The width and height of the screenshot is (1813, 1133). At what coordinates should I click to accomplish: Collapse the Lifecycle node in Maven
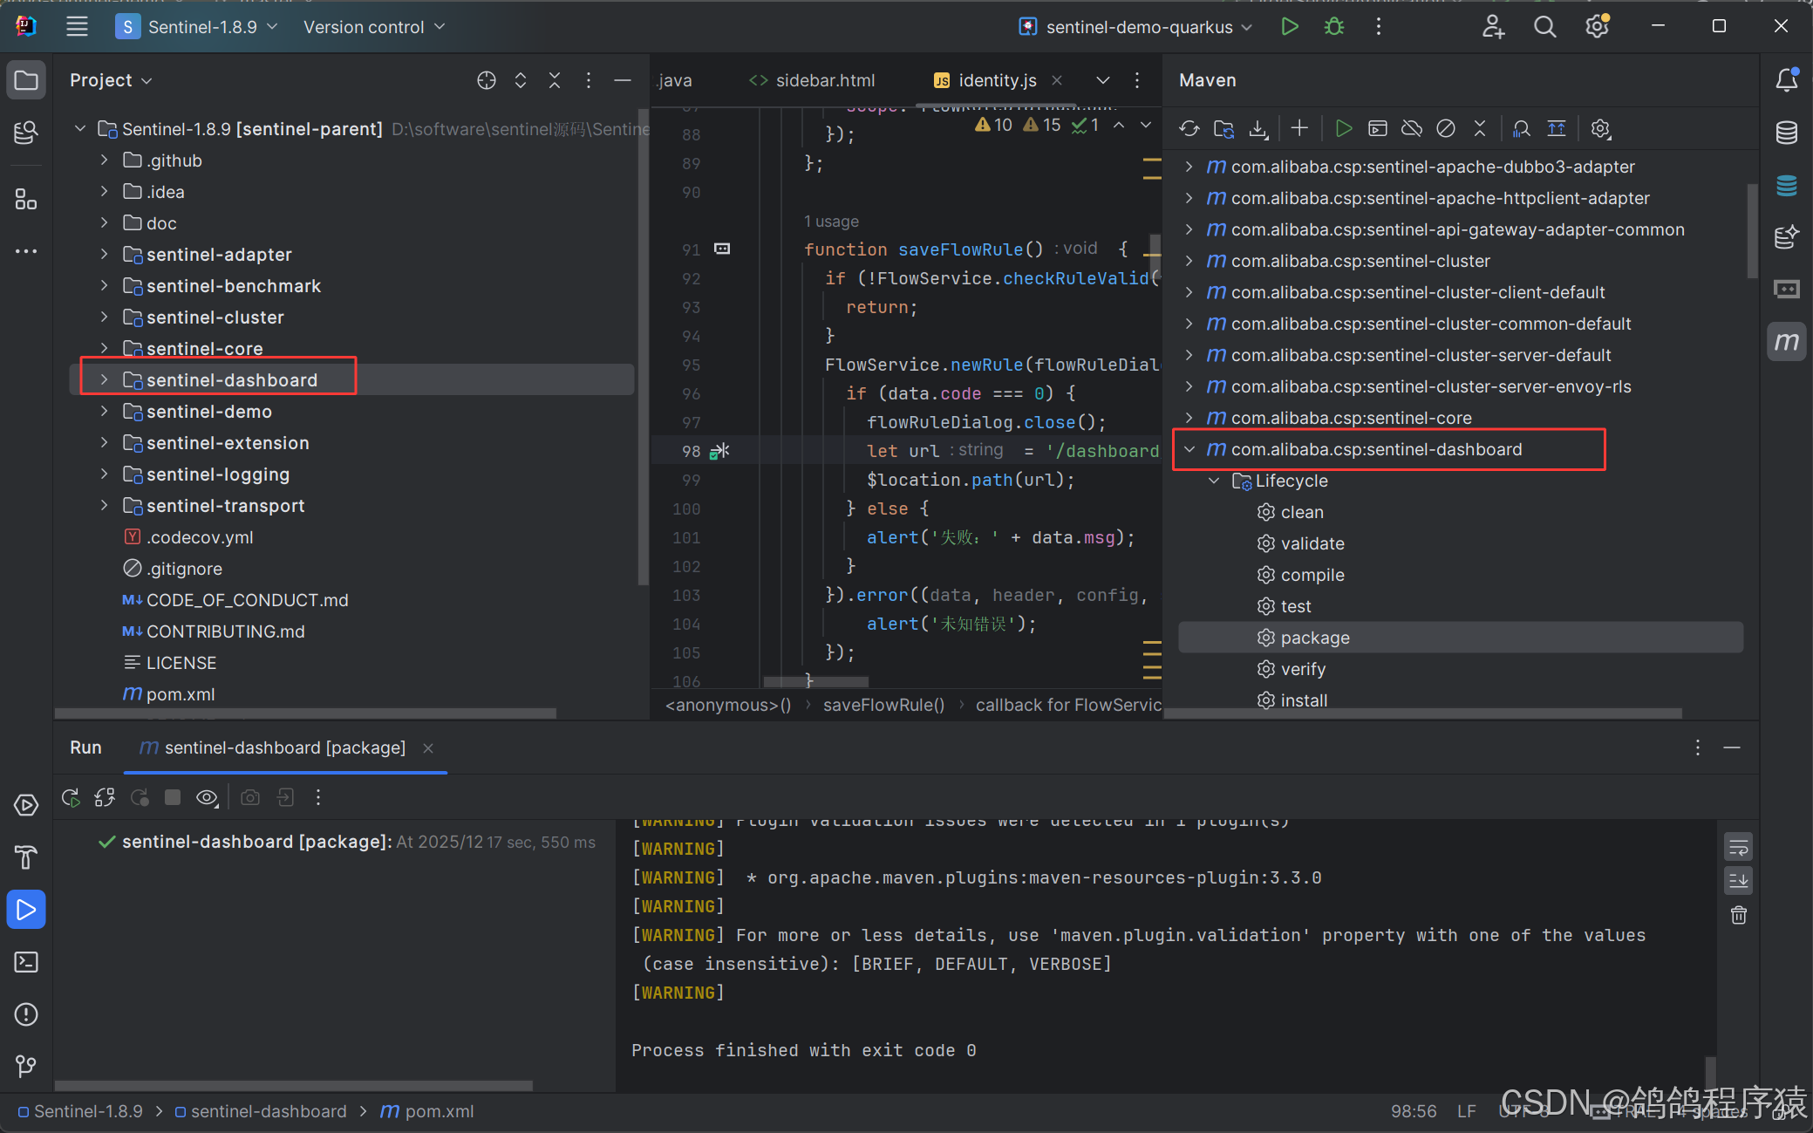(x=1214, y=481)
